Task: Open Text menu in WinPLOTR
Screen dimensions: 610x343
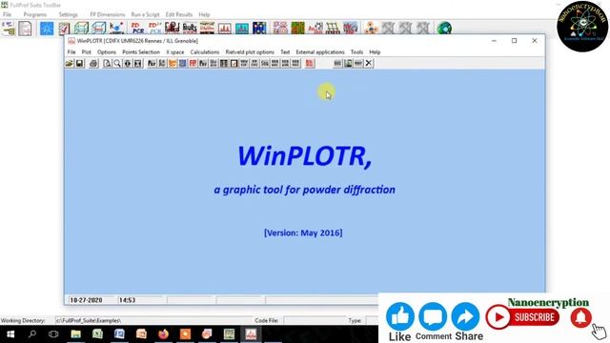Action: (x=285, y=52)
